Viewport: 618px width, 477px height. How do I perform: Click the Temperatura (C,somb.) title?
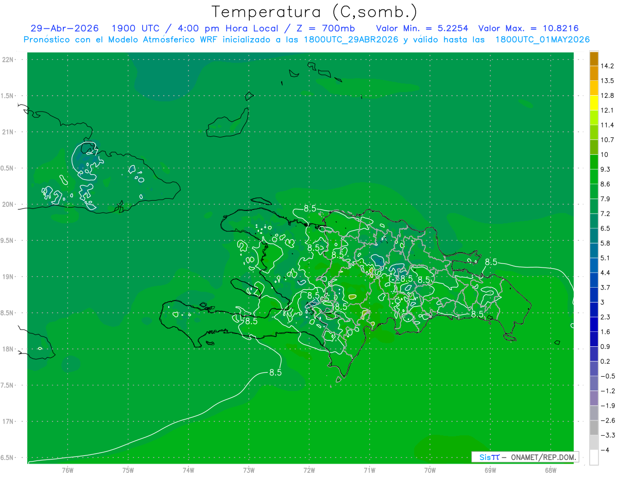click(315, 11)
